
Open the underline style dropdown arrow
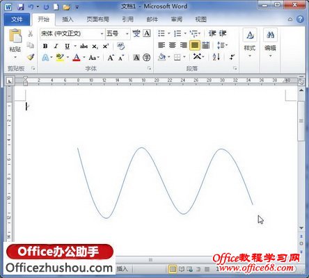[x=75, y=46]
